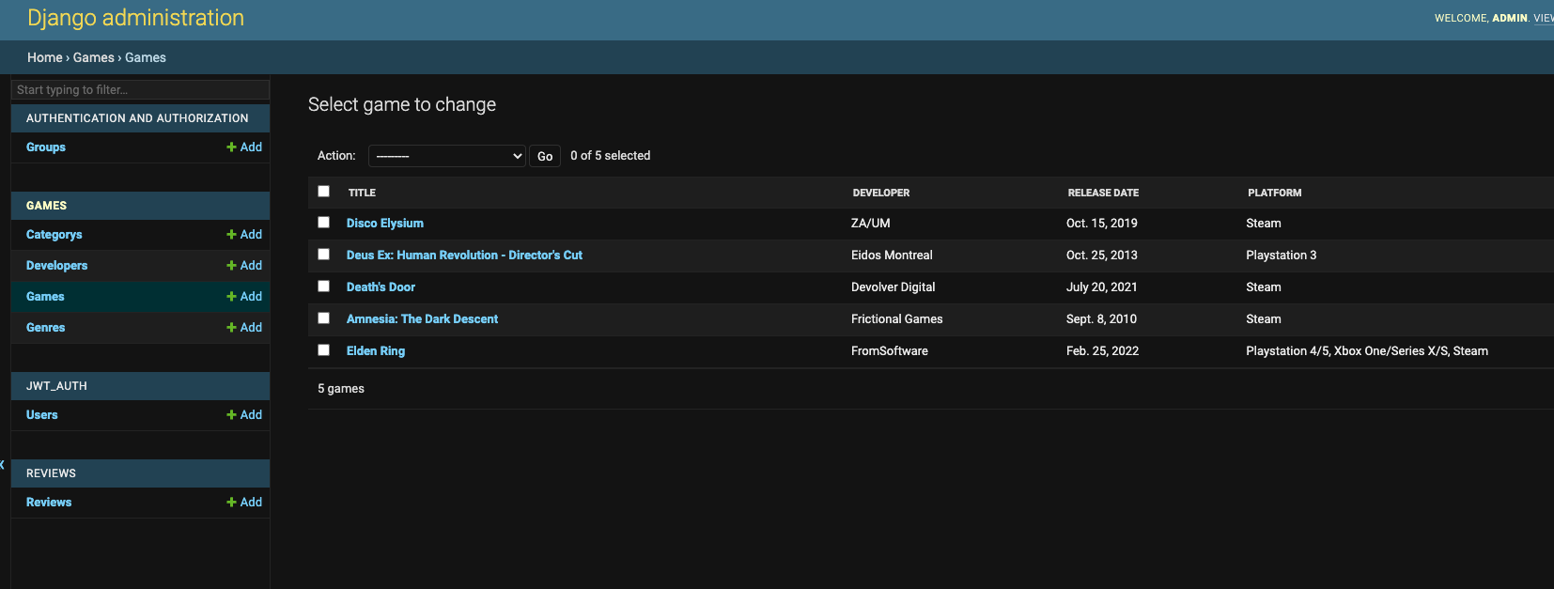Click the Go button

(545, 156)
